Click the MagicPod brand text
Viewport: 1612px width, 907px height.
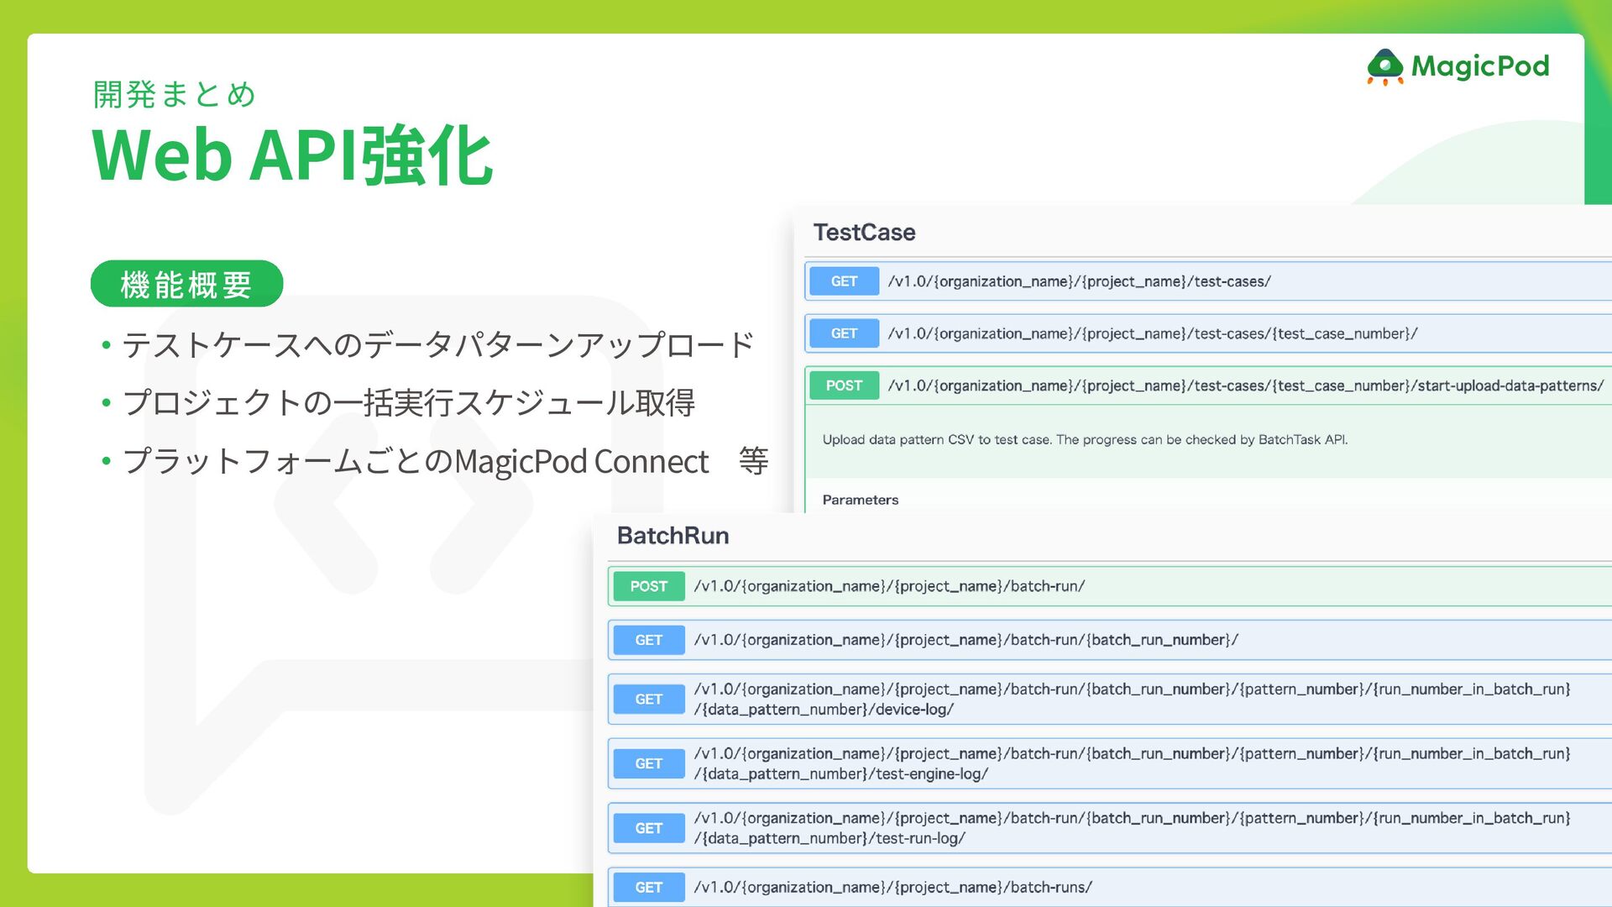[1479, 66]
